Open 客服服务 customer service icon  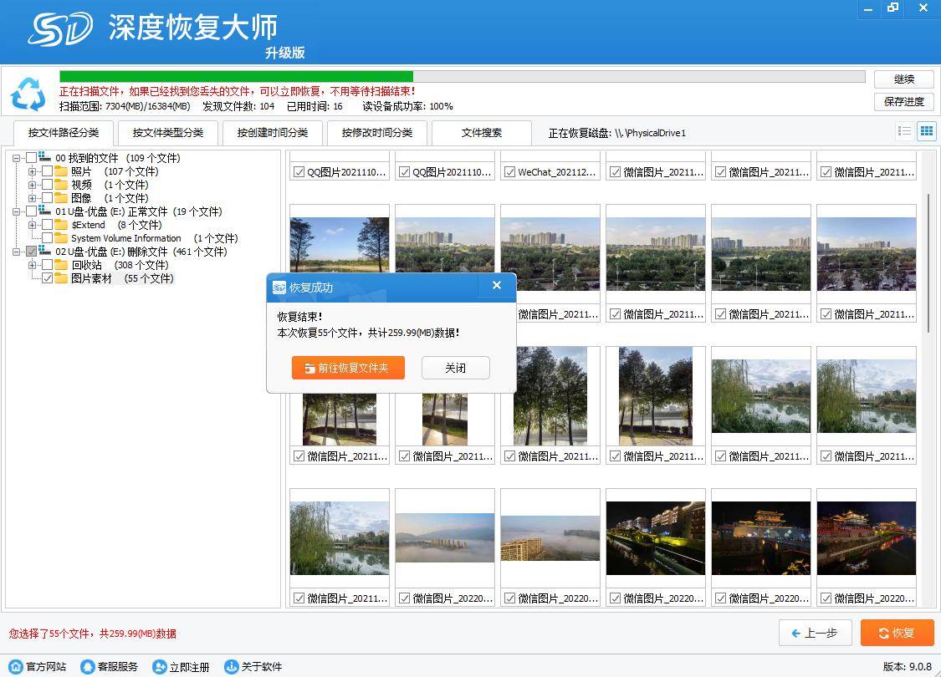click(x=88, y=666)
